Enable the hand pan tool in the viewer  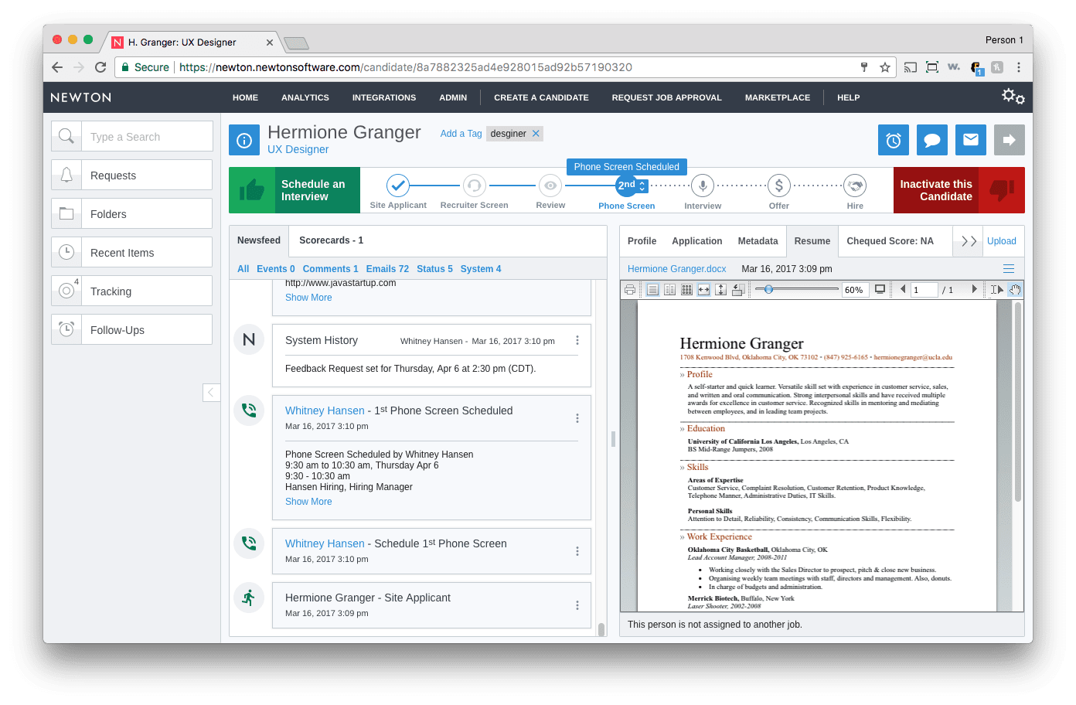pos(1015,289)
